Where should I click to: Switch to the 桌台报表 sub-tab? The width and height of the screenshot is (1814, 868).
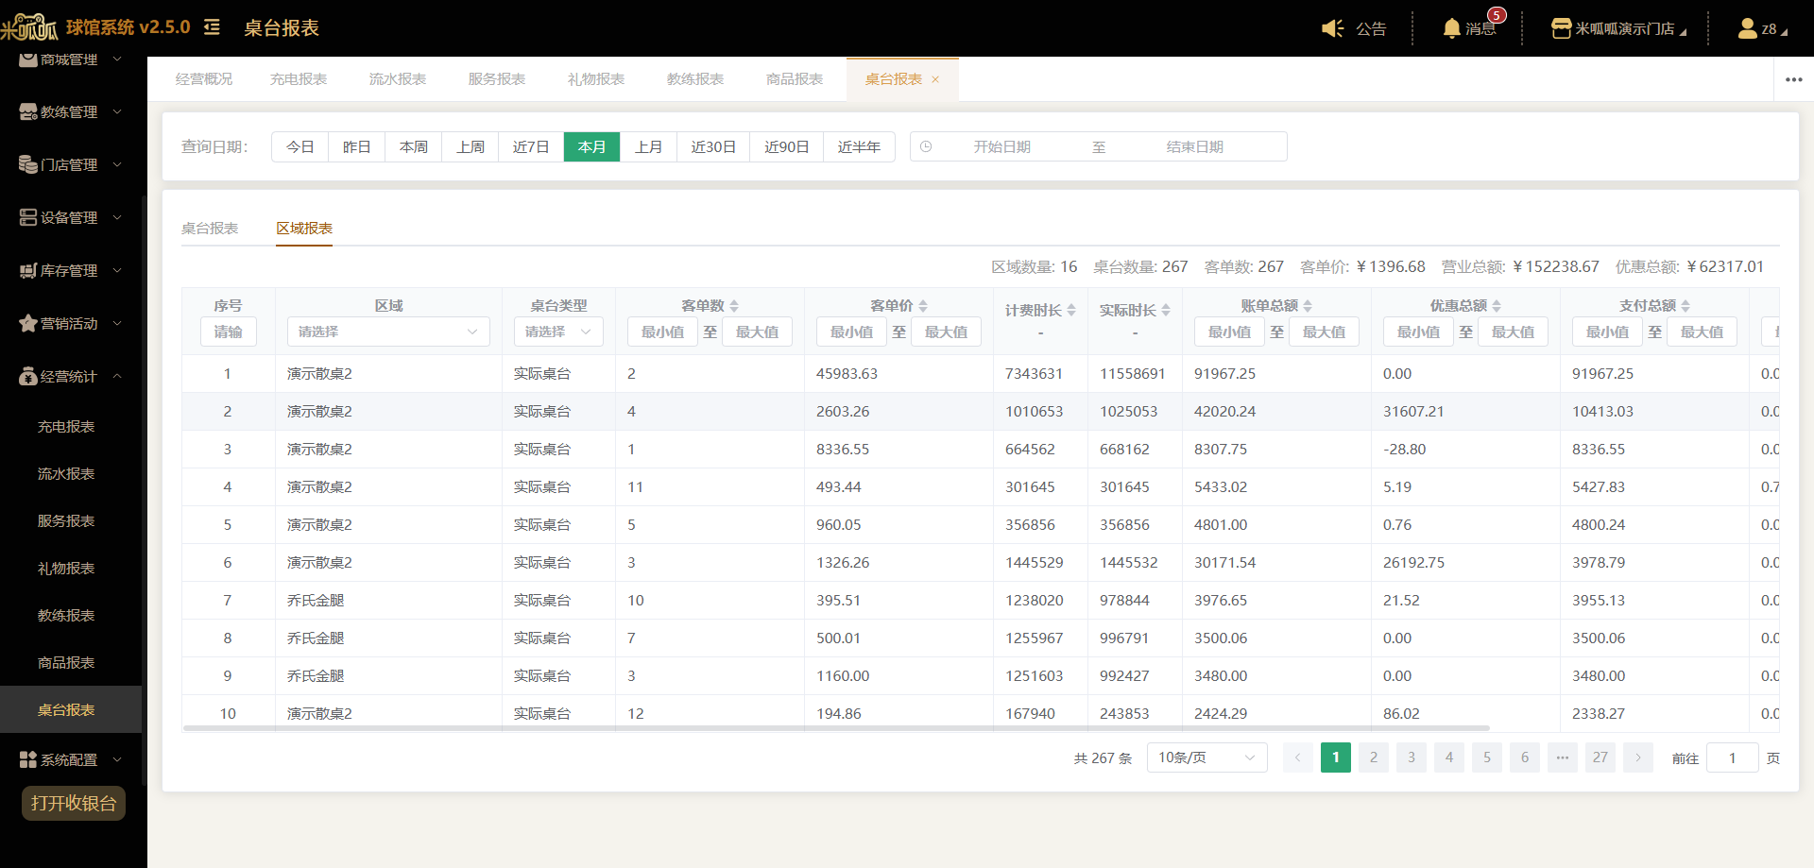pos(210,229)
